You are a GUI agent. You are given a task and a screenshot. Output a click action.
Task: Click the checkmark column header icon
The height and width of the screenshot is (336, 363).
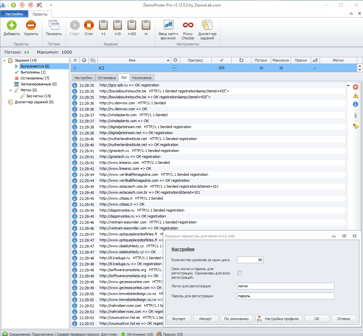[221, 60]
